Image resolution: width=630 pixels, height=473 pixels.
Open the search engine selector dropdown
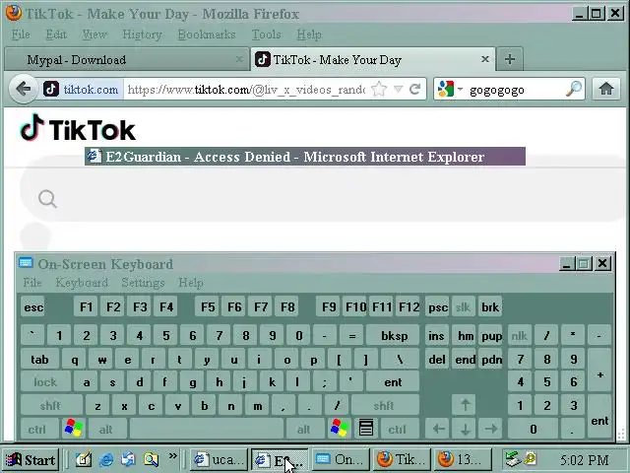pyautogui.click(x=460, y=89)
